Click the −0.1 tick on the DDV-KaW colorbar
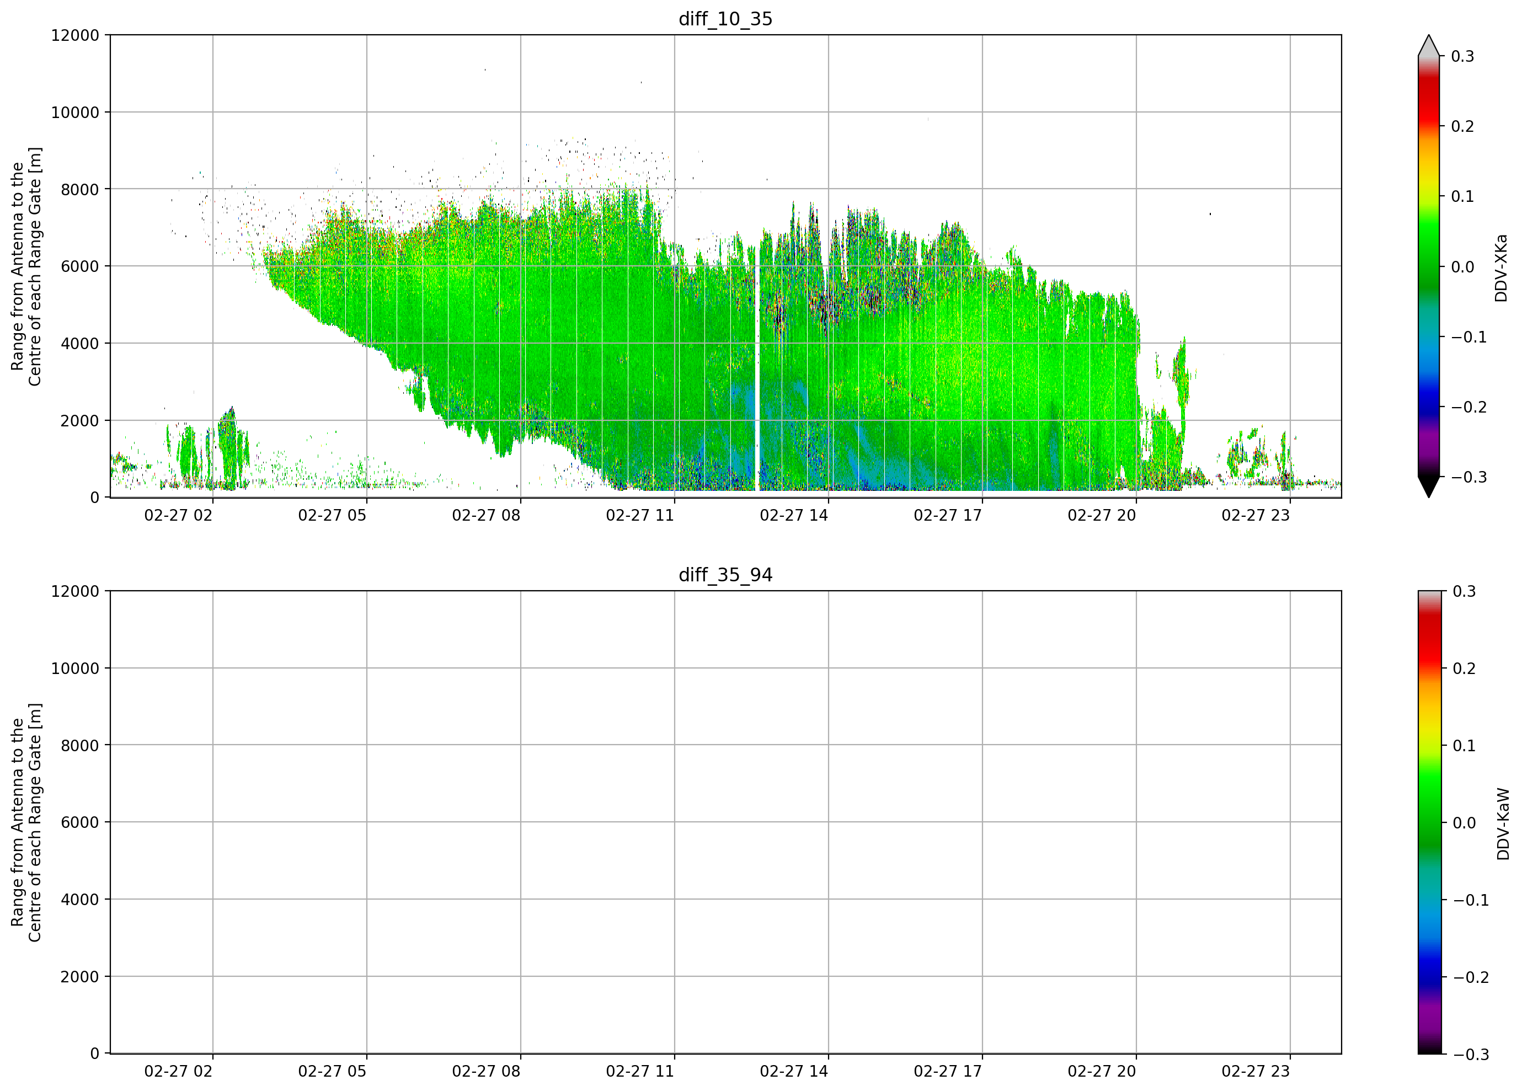Screen dimensions: 1522x1091 [x=1470, y=900]
